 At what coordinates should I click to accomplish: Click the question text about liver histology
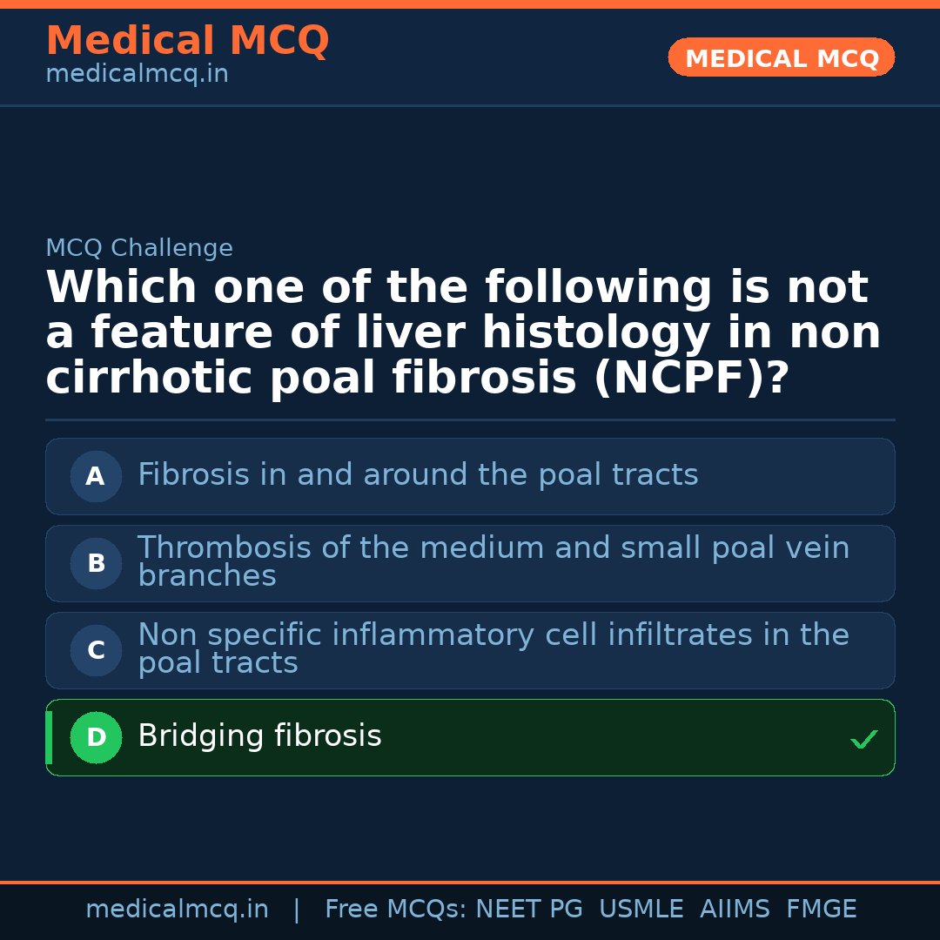tap(463, 333)
